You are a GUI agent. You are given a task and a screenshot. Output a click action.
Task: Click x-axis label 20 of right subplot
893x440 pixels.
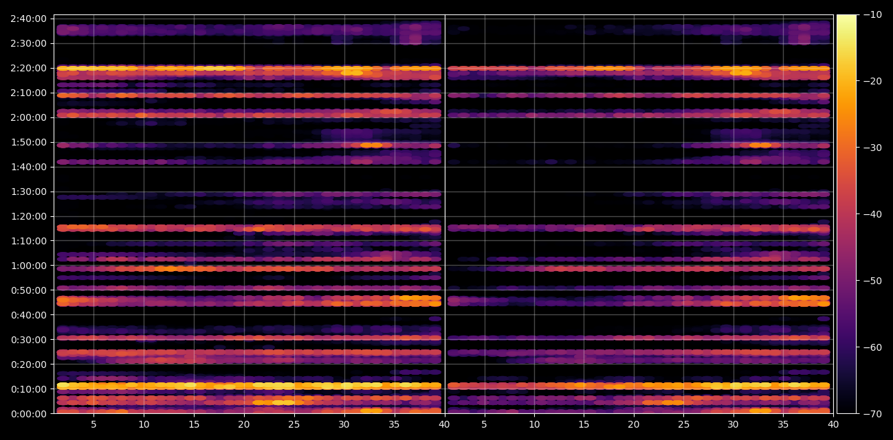coord(634,425)
